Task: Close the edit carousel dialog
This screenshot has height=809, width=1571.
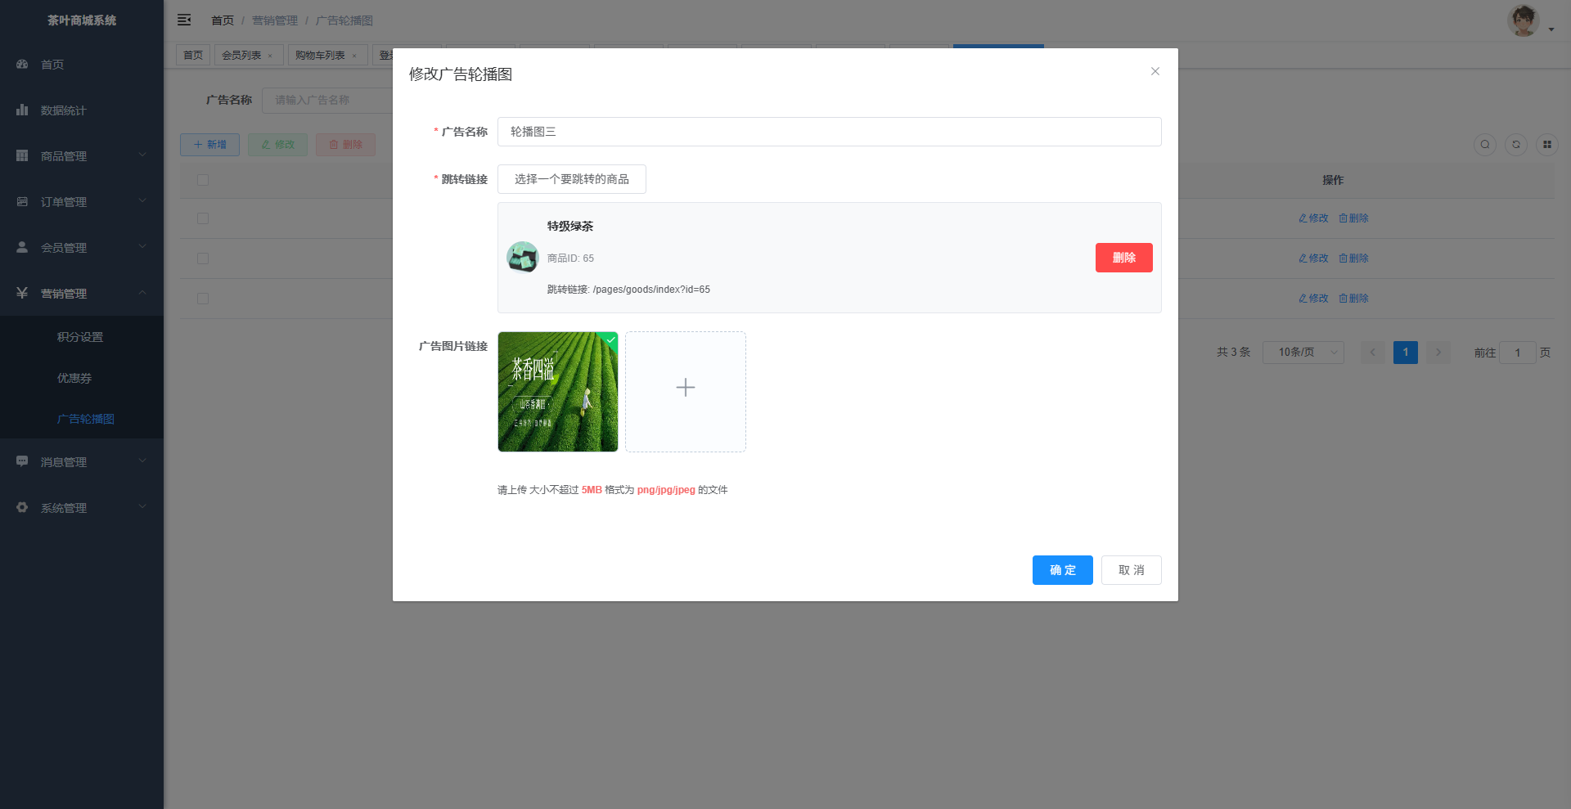Action: (x=1155, y=71)
